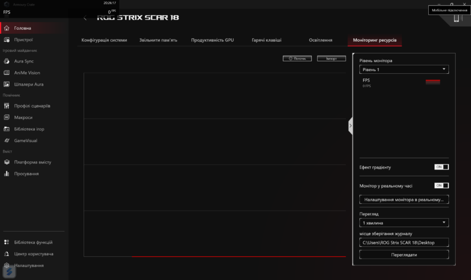Switch to Гарячі клавіші tab
471x280 pixels.
pos(266,40)
